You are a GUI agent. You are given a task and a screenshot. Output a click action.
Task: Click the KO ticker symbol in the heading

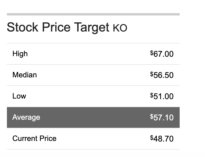pos(120,28)
